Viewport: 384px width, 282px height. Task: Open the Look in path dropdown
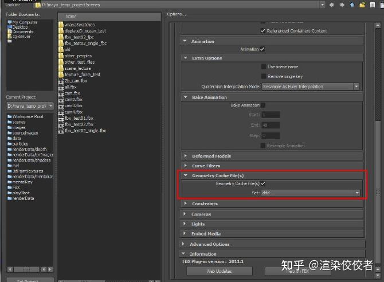[323, 5]
